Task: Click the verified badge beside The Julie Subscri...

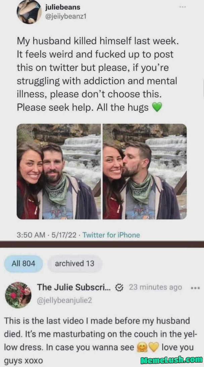Action: [119, 287]
